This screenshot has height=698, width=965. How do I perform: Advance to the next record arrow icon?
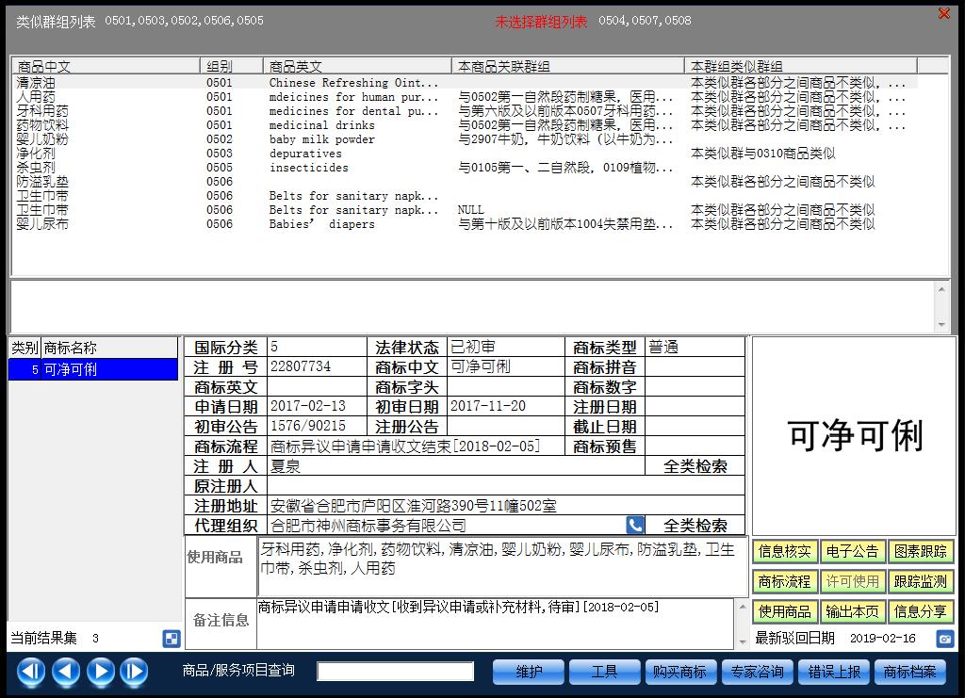101,672
